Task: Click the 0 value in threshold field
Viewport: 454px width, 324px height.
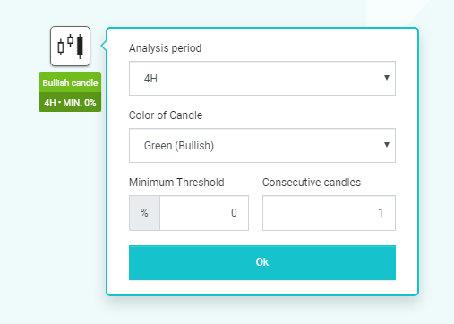Action: tap(234, 213)
